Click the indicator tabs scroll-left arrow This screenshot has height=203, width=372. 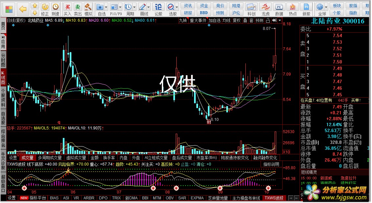(291, 198)
